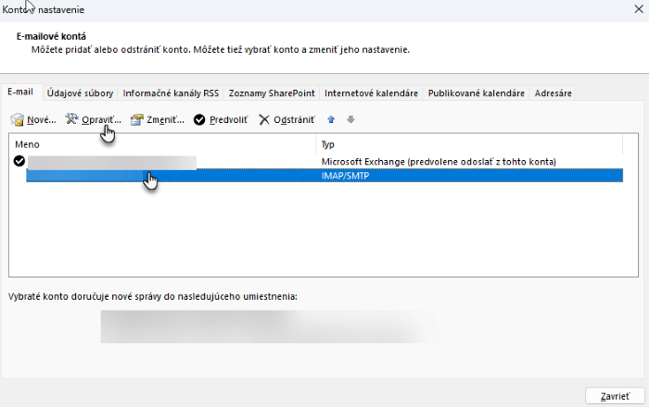Open the Publikované kalendáre tab
The image size is (649, 407).
point(477,93)
